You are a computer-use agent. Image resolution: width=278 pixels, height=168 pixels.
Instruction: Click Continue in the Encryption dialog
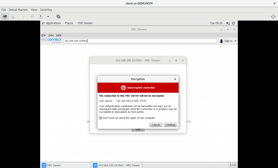coord(170,125)
